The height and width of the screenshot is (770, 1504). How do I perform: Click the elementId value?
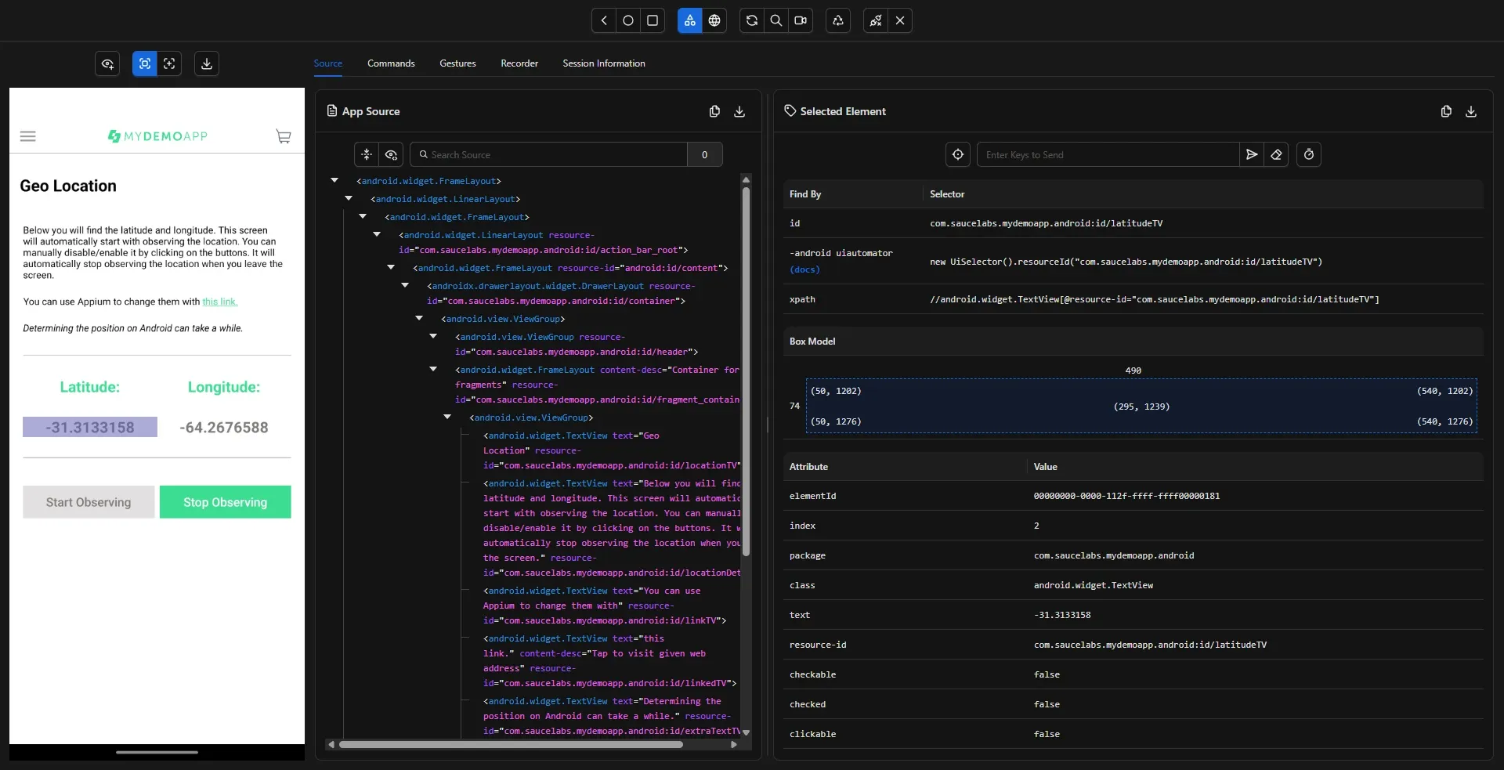tap(1126, 496)
